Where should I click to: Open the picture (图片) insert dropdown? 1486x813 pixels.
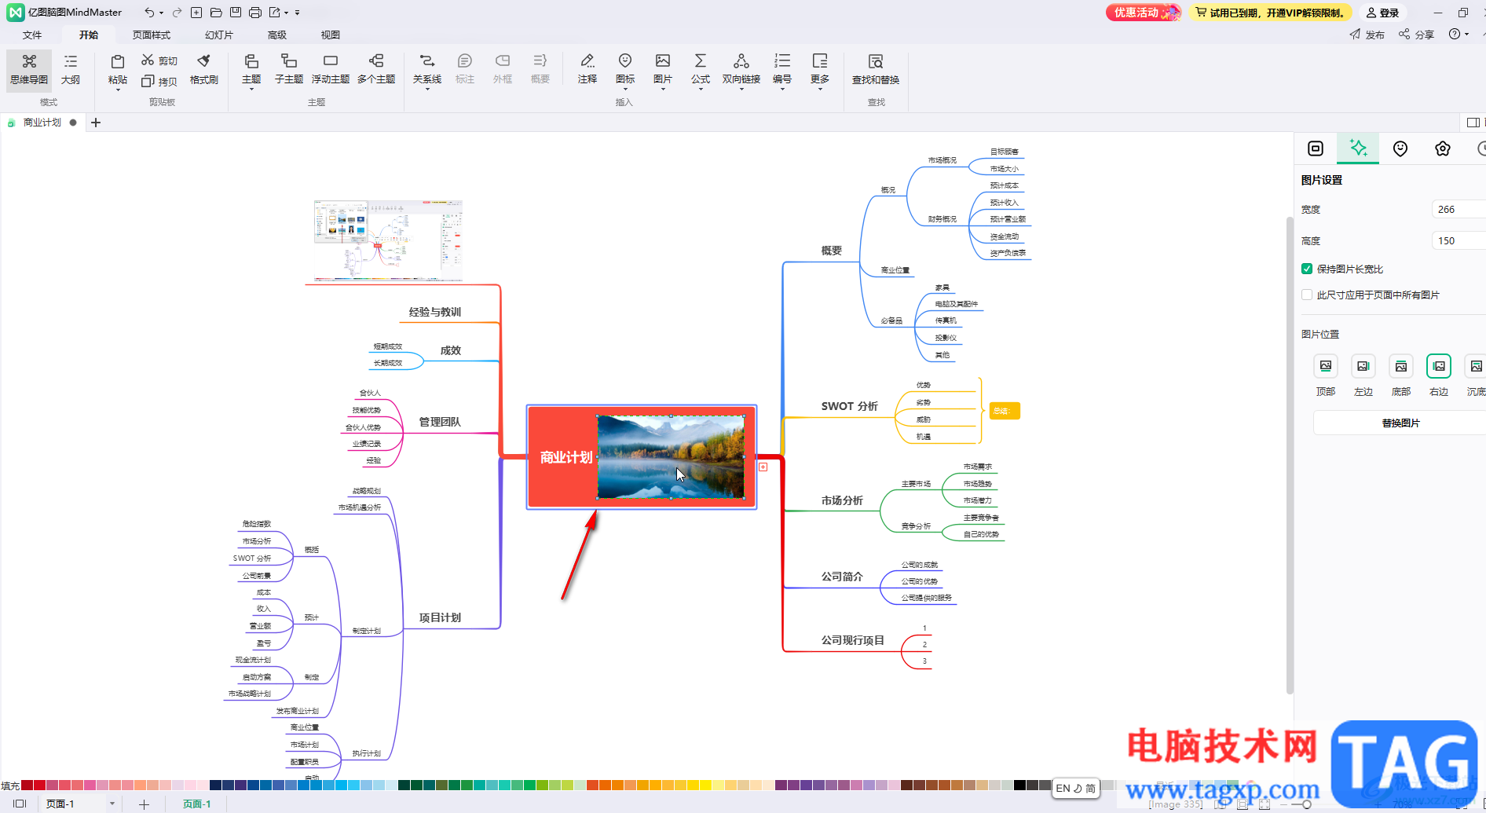pos(663,90)
